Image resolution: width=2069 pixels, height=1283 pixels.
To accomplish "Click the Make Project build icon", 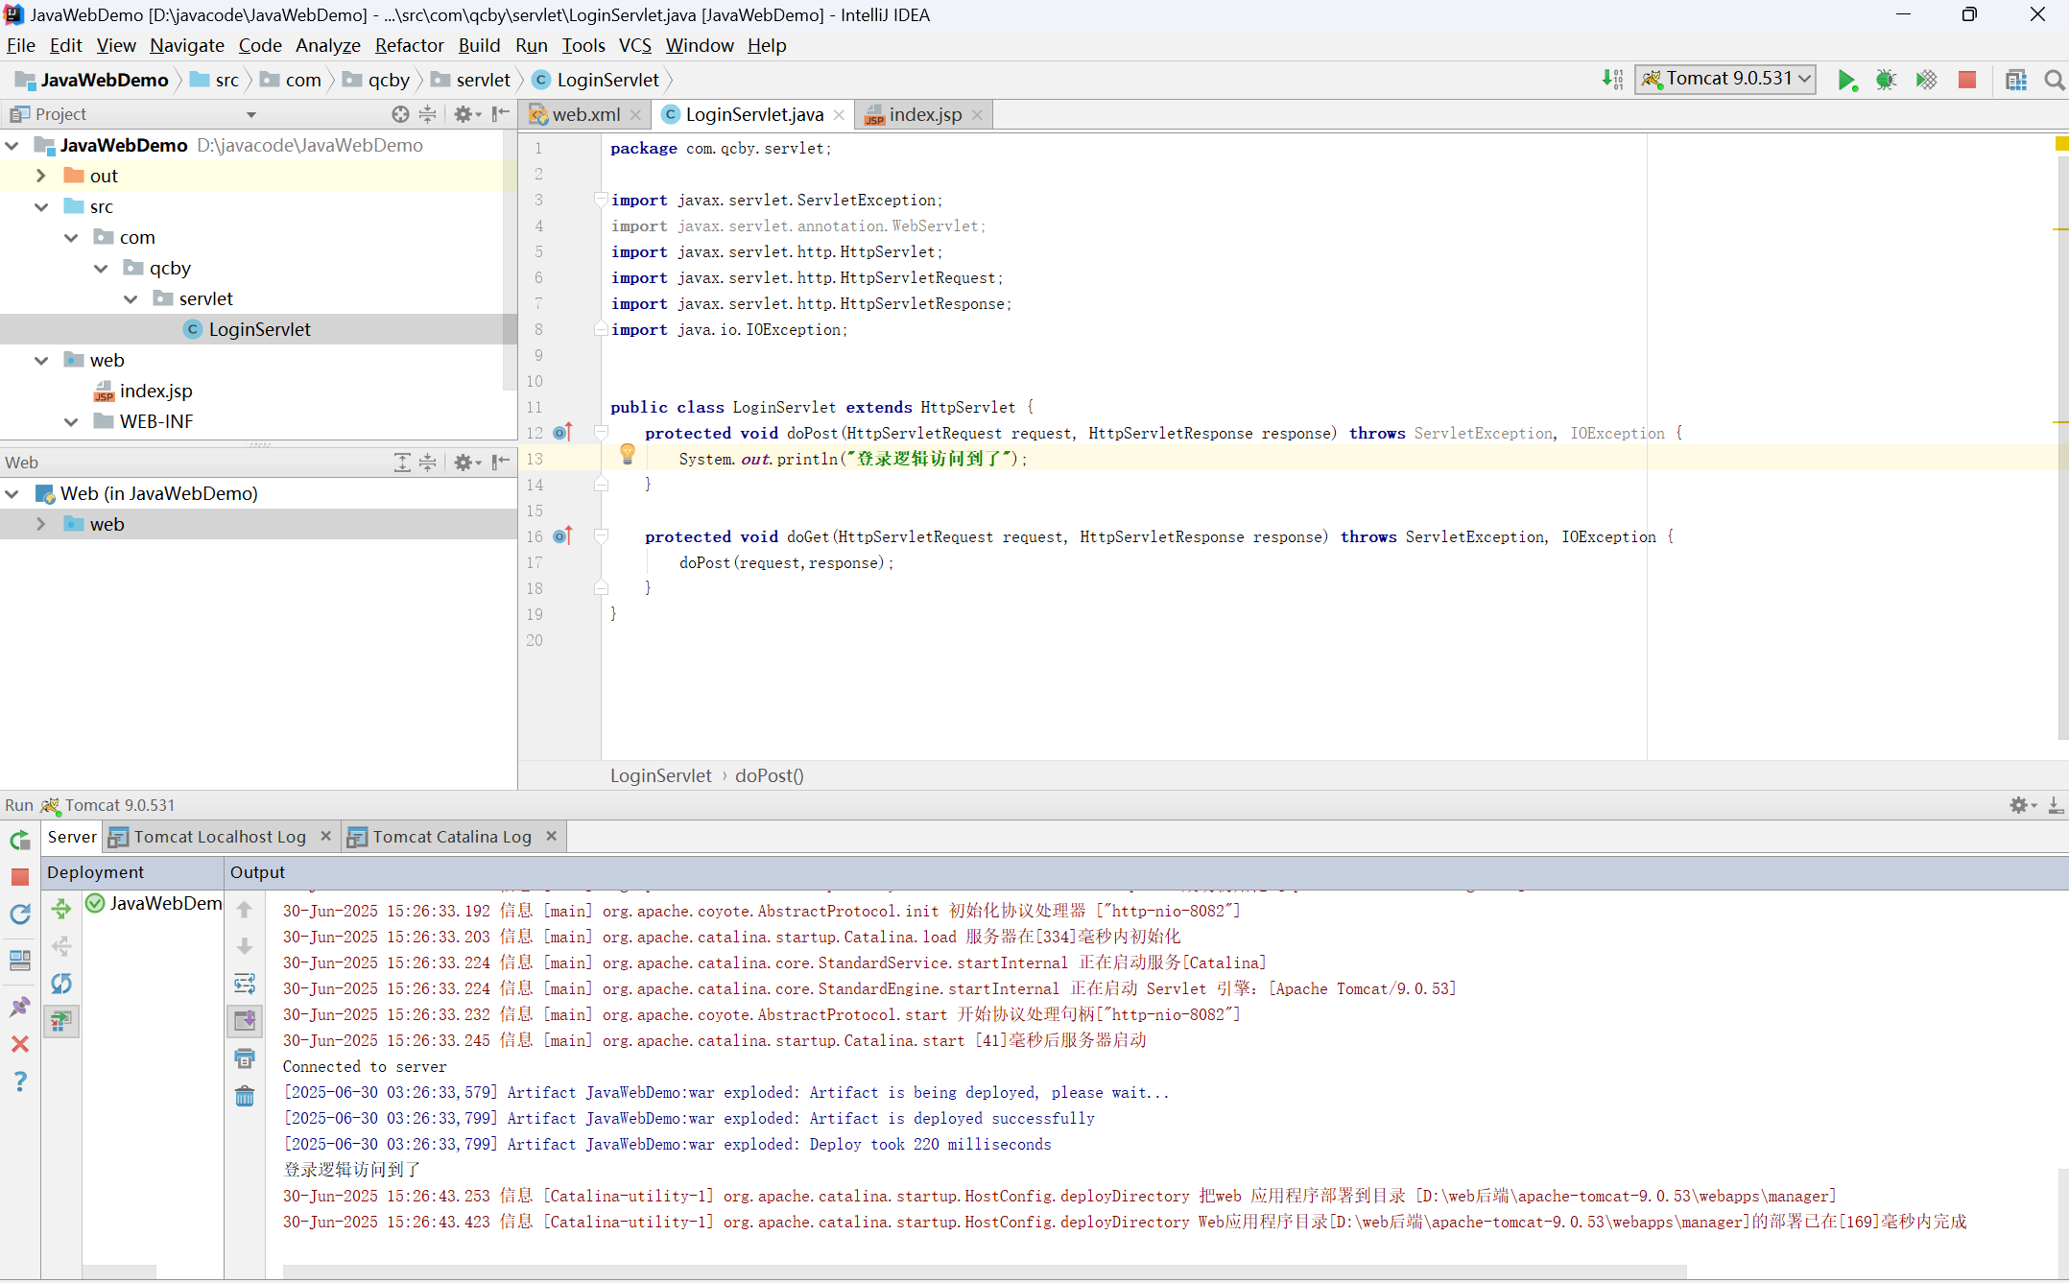I will (1612, 80).
